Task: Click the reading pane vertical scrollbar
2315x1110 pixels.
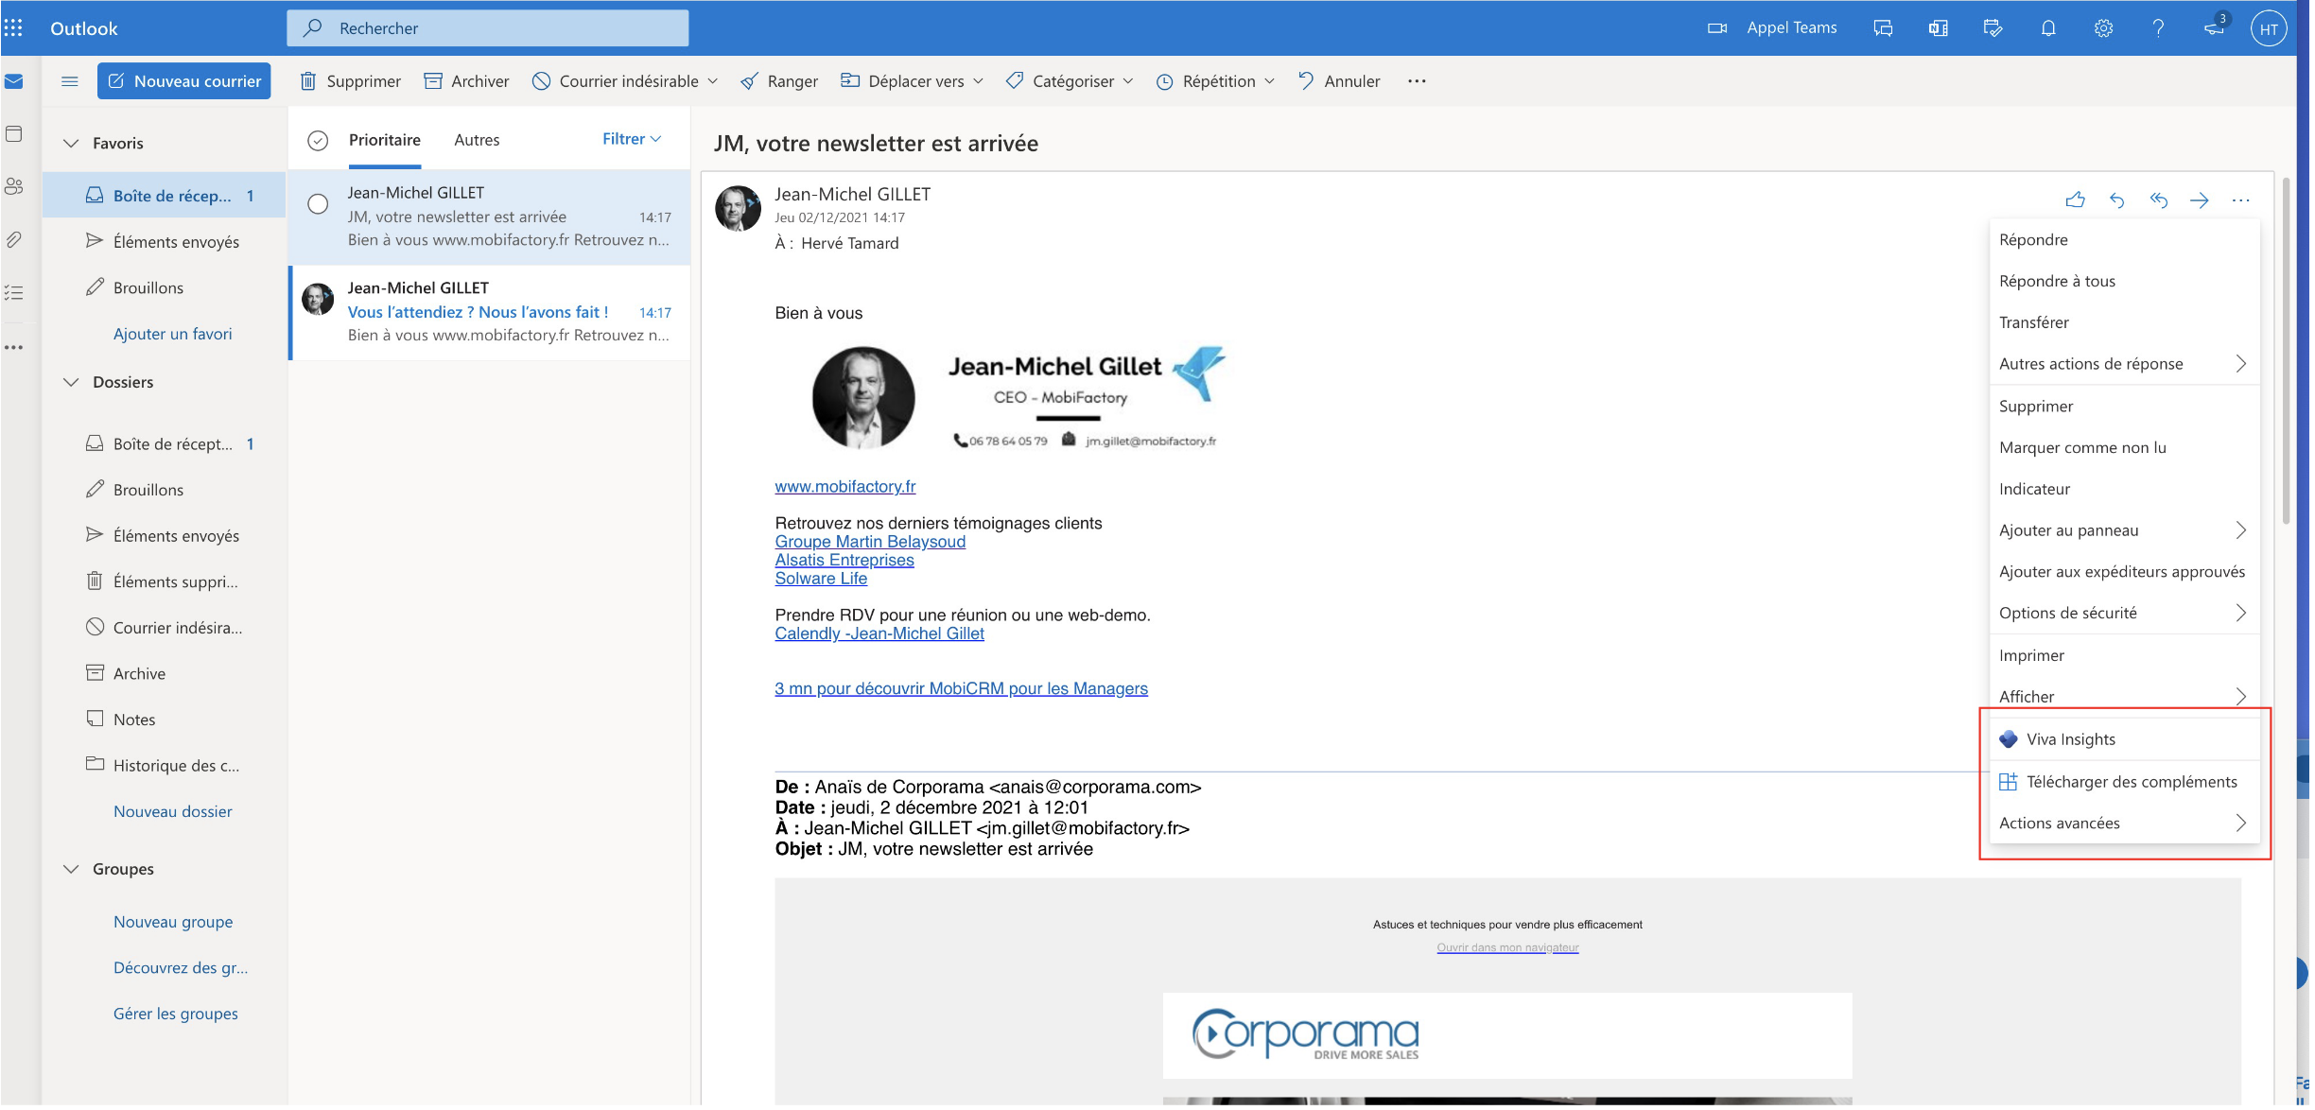Action: (2286, 350)
